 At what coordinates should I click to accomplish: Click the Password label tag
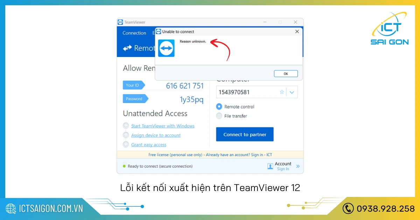(135, 99)
